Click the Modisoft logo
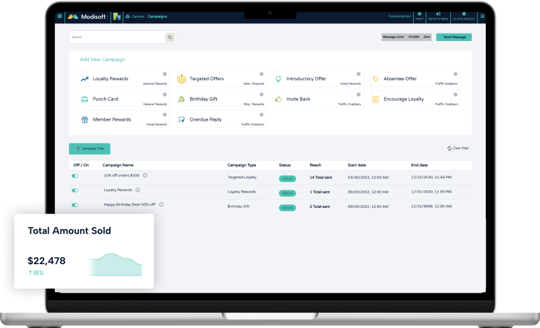The height and width of the screenshot is (328, 540). 88,16
